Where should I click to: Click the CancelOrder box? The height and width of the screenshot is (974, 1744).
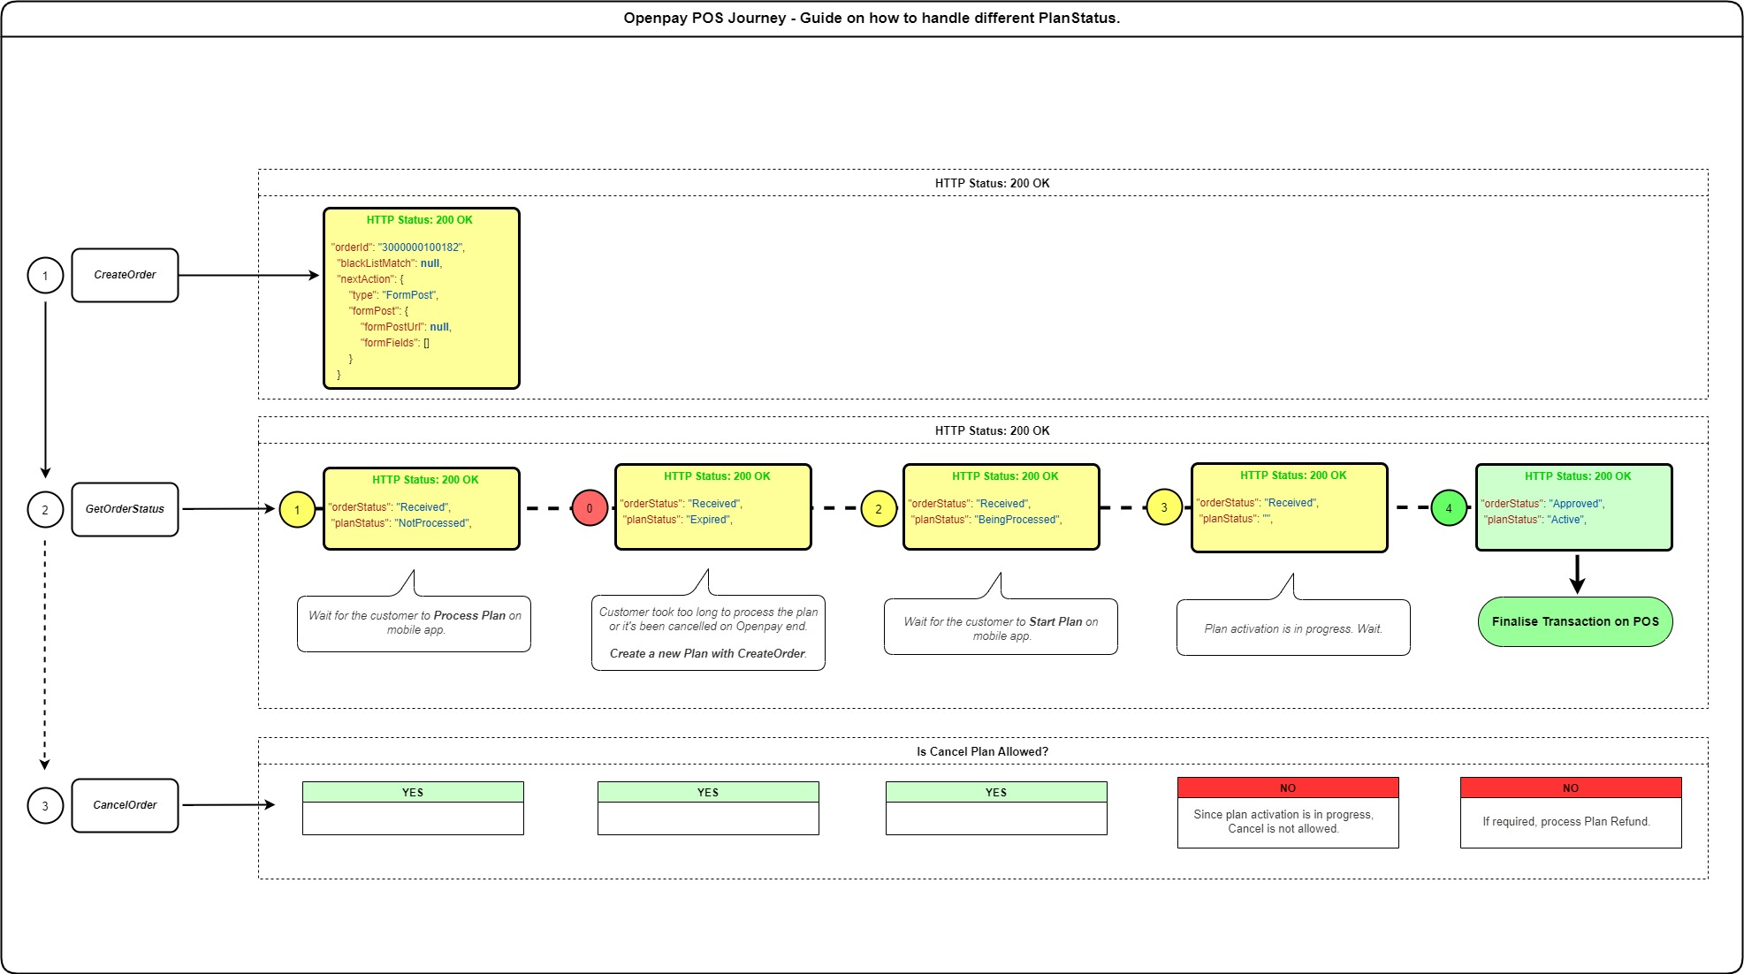click(125, 805)
